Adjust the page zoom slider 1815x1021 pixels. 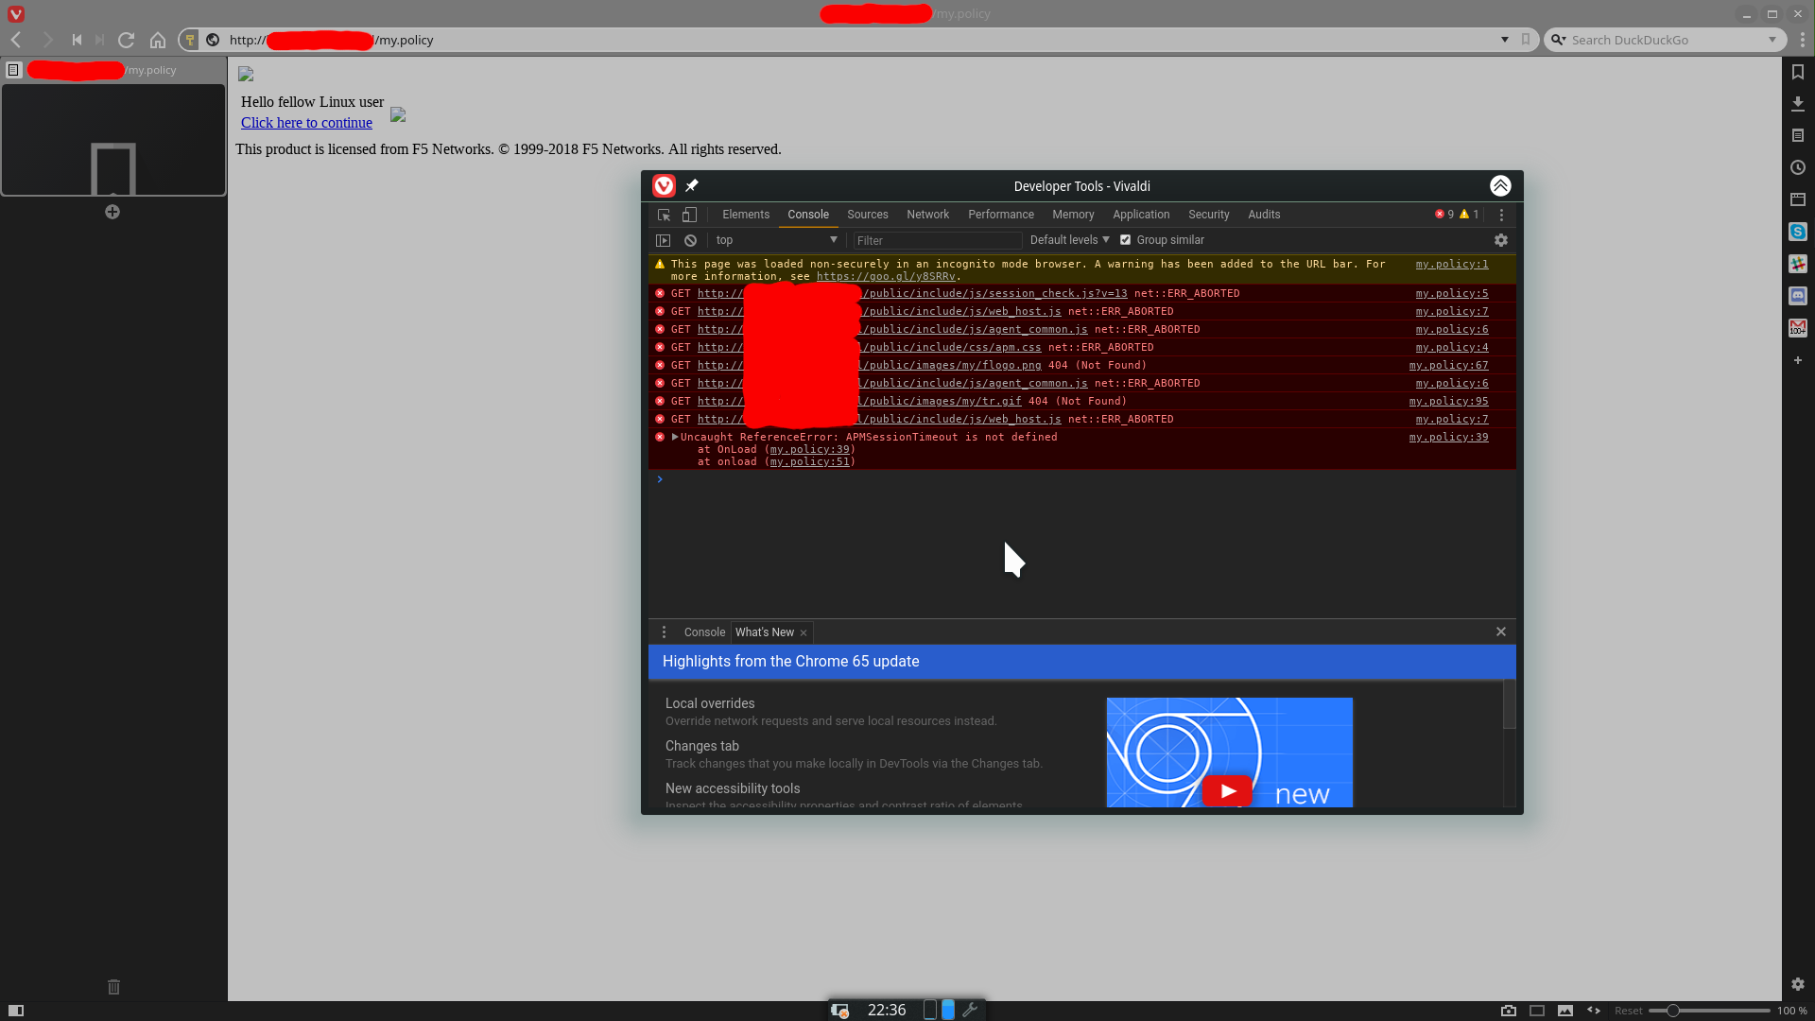click(x=1672, y=1011)
